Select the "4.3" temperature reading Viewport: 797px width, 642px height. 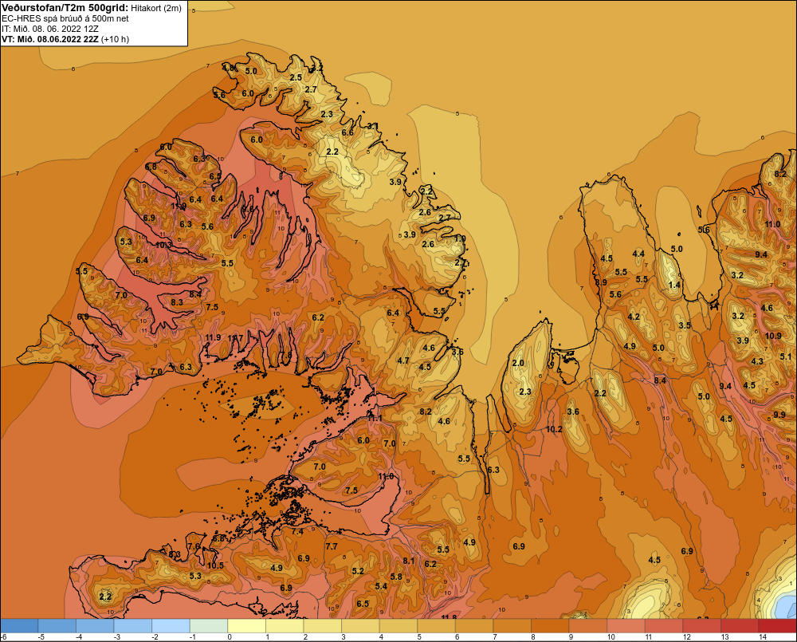click(757, 361)
